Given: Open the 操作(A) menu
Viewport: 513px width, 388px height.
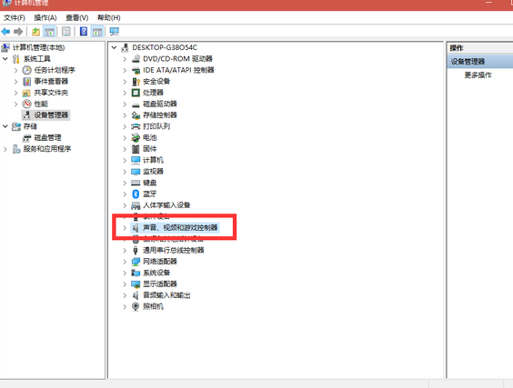Looking at the screenshot, I should 45,17.
